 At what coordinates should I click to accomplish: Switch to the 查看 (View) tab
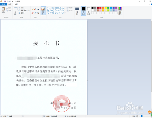click(16, 4)
